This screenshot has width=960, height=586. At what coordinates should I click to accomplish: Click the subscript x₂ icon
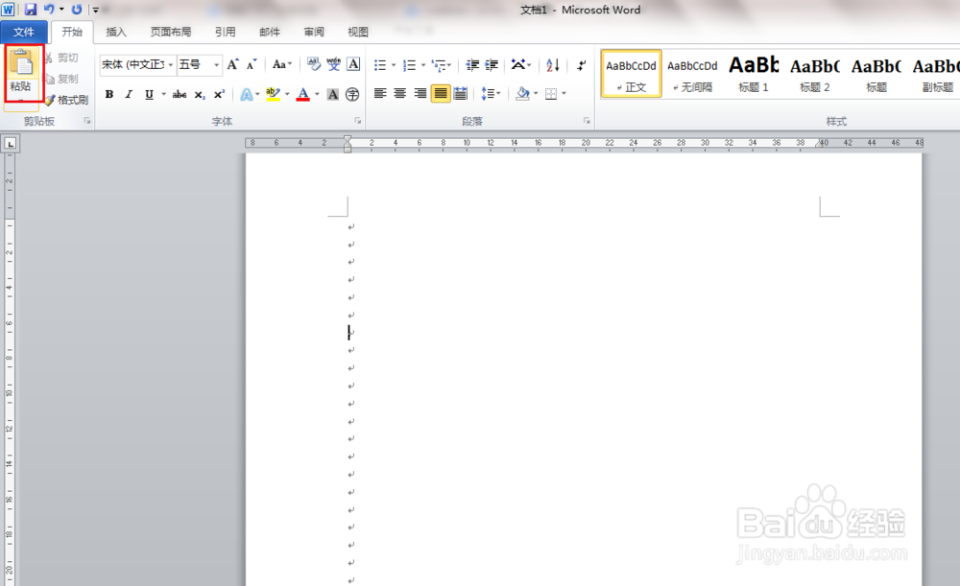tap(200, 94)
